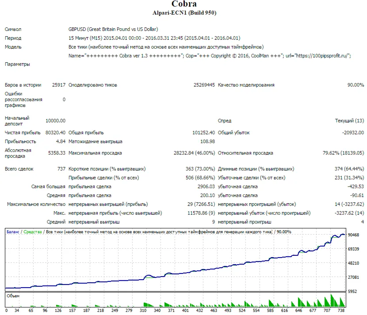The width and height of the screenshot is (367, 315).
Task: Click the Средства legend label in chart
Action: pyautogui.click(x=33, y=232)
